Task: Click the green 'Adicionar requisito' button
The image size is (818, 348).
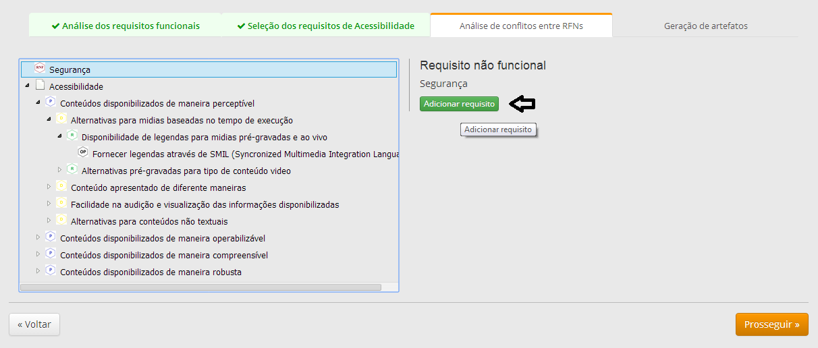Action: 459,104
